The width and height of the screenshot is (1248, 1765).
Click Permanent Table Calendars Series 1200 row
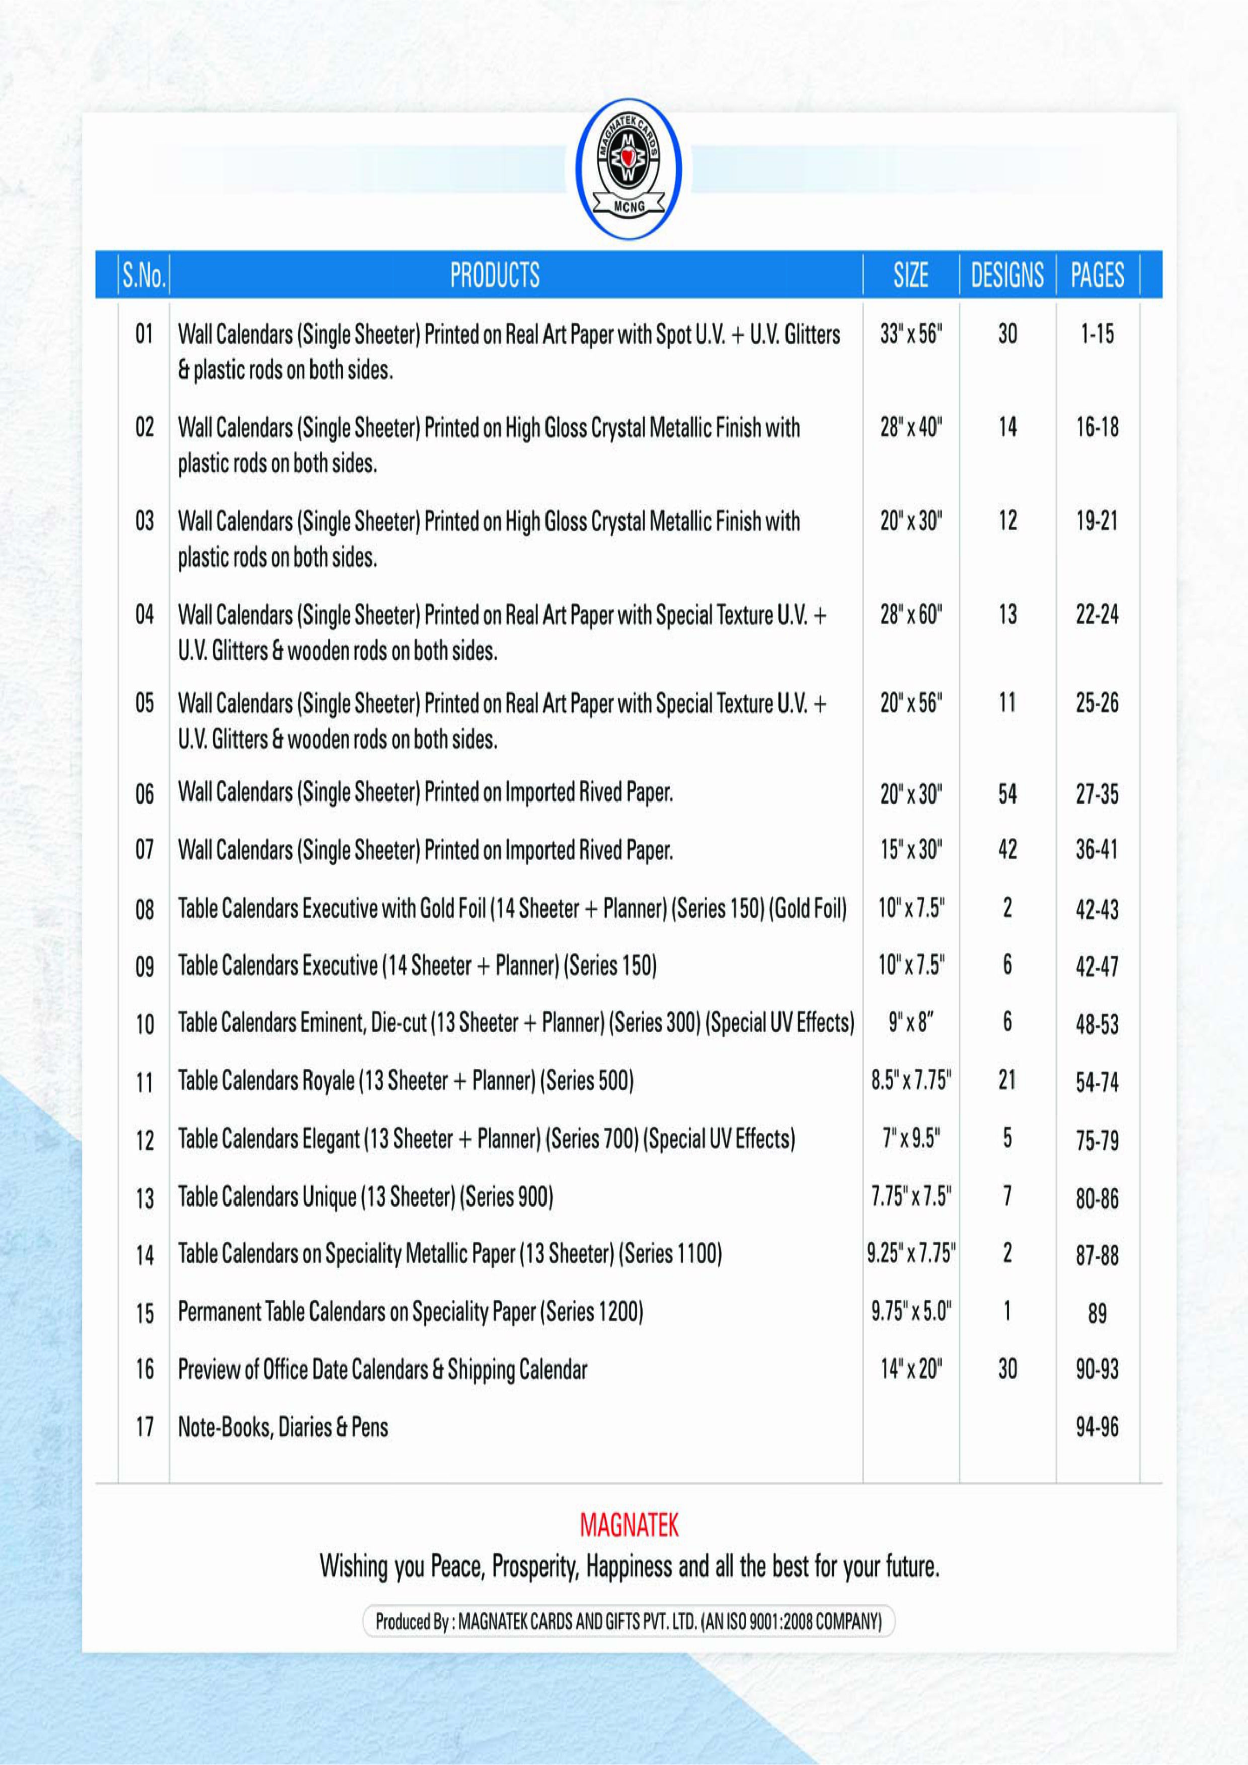coord(410,1312)
